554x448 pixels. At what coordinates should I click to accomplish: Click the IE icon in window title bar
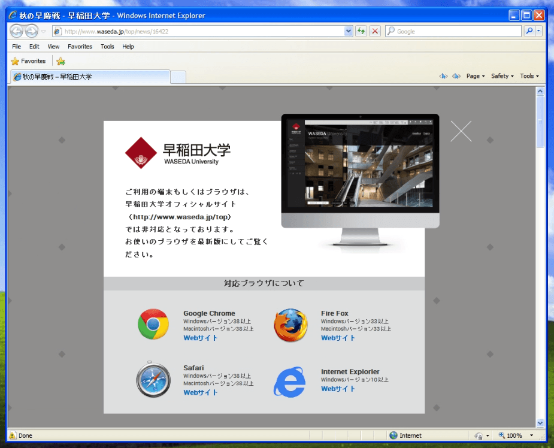(x=13, y=15)
